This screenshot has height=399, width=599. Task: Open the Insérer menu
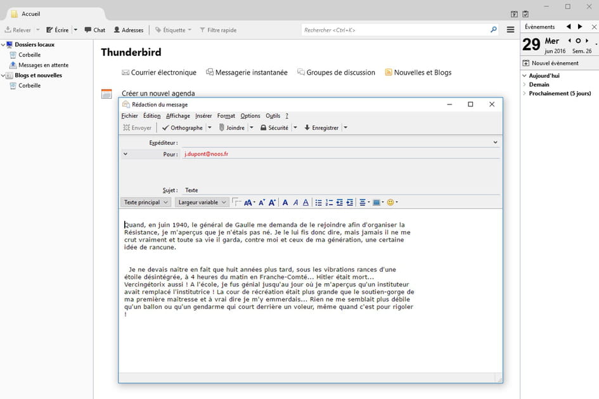tap(203, 116)
